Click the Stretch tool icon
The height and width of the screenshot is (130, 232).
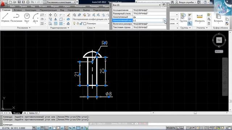(x=50, y=23)
